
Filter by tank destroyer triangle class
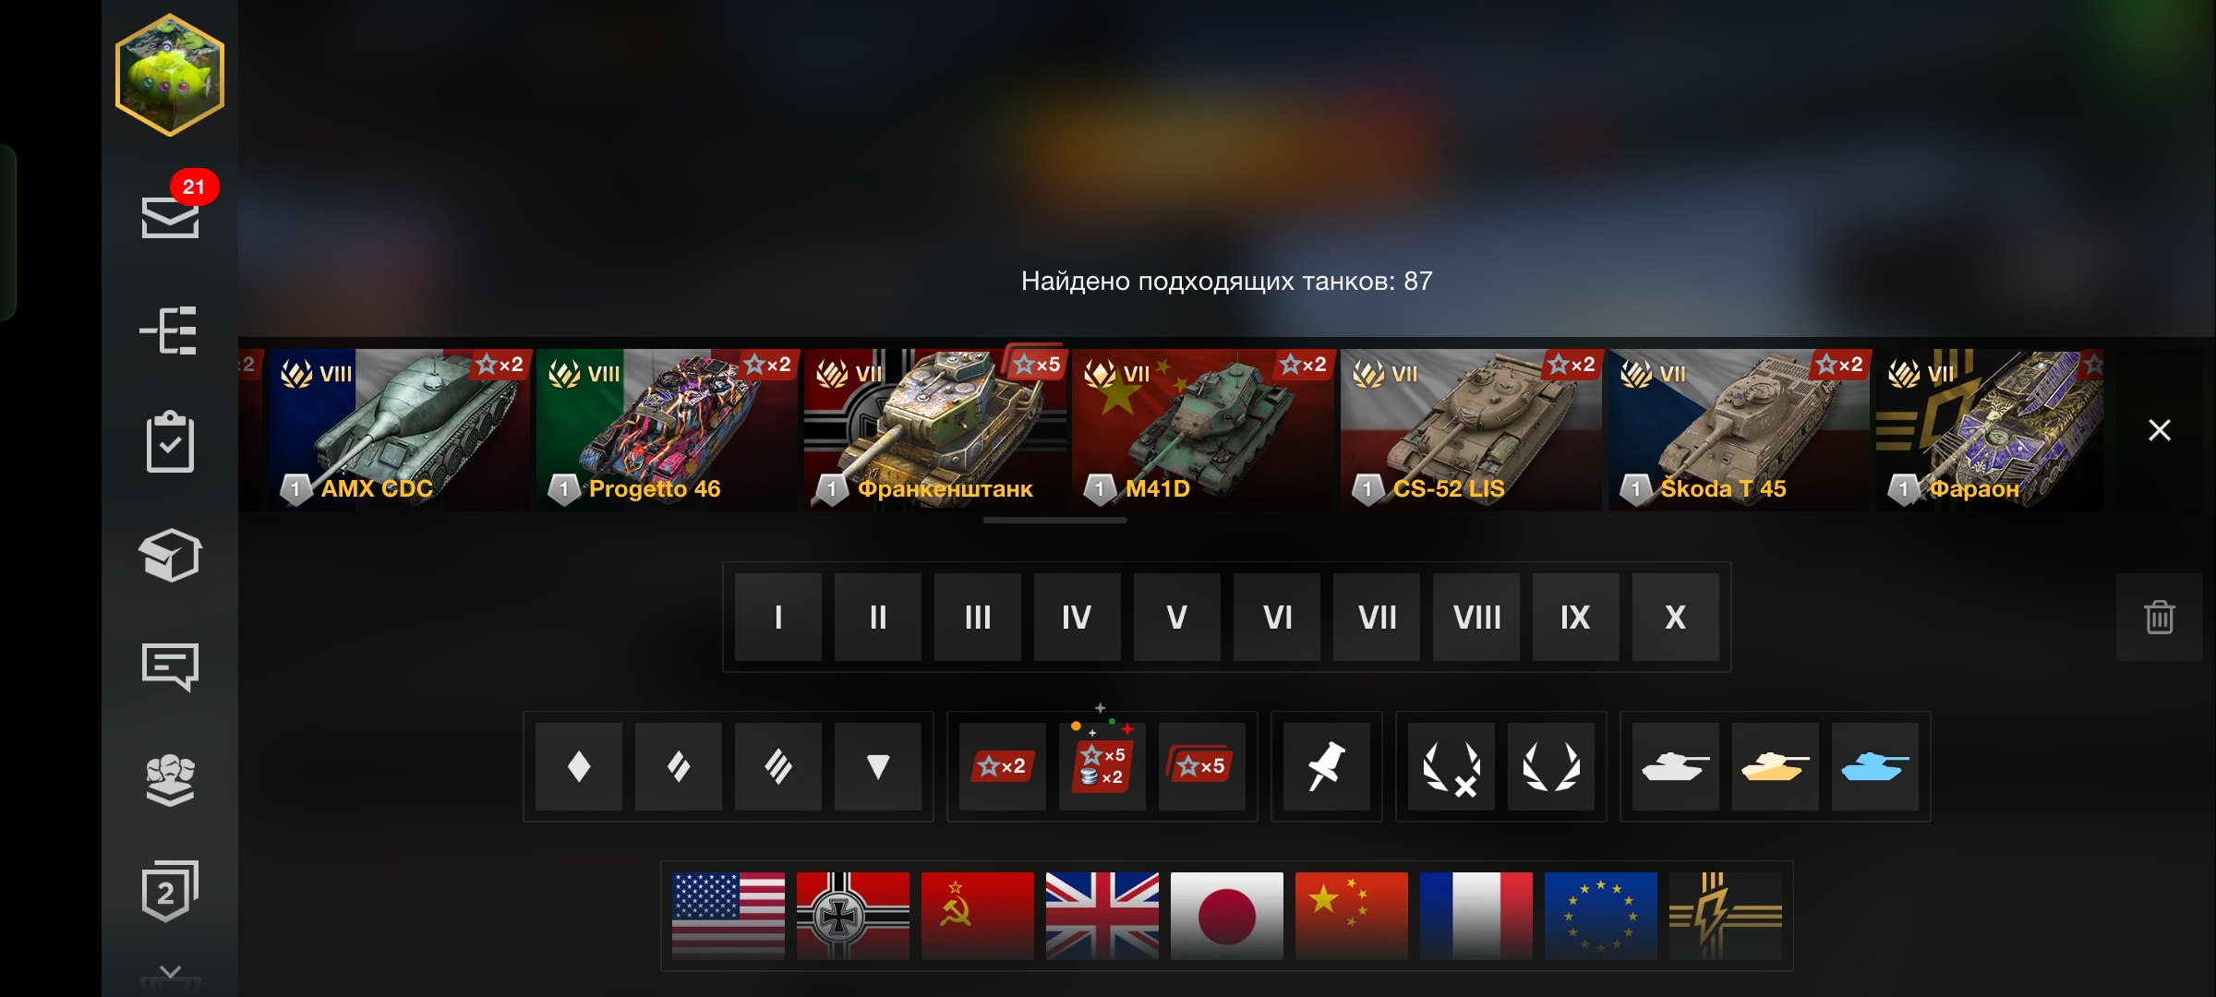click(x=878, y=766)
